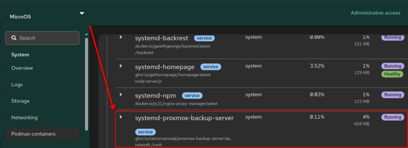Click the 0.03% CPU value
The image size is (408, 148).
tap(317, 94)
